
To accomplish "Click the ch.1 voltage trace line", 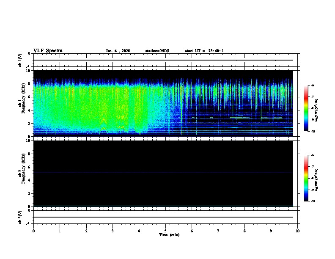I will click(x=163, y=60).
